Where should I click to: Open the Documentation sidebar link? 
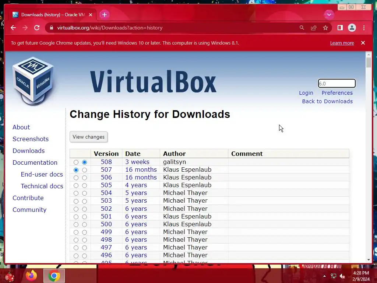pos(35,163)
